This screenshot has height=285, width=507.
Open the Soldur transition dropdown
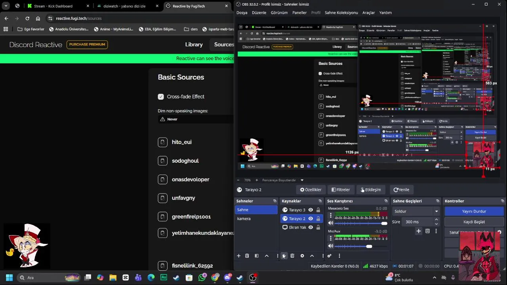pos(416,211)
